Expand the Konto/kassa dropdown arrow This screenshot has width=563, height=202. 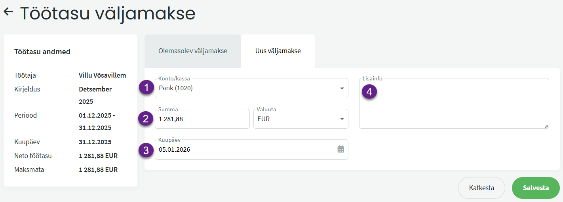click(342, 88)
